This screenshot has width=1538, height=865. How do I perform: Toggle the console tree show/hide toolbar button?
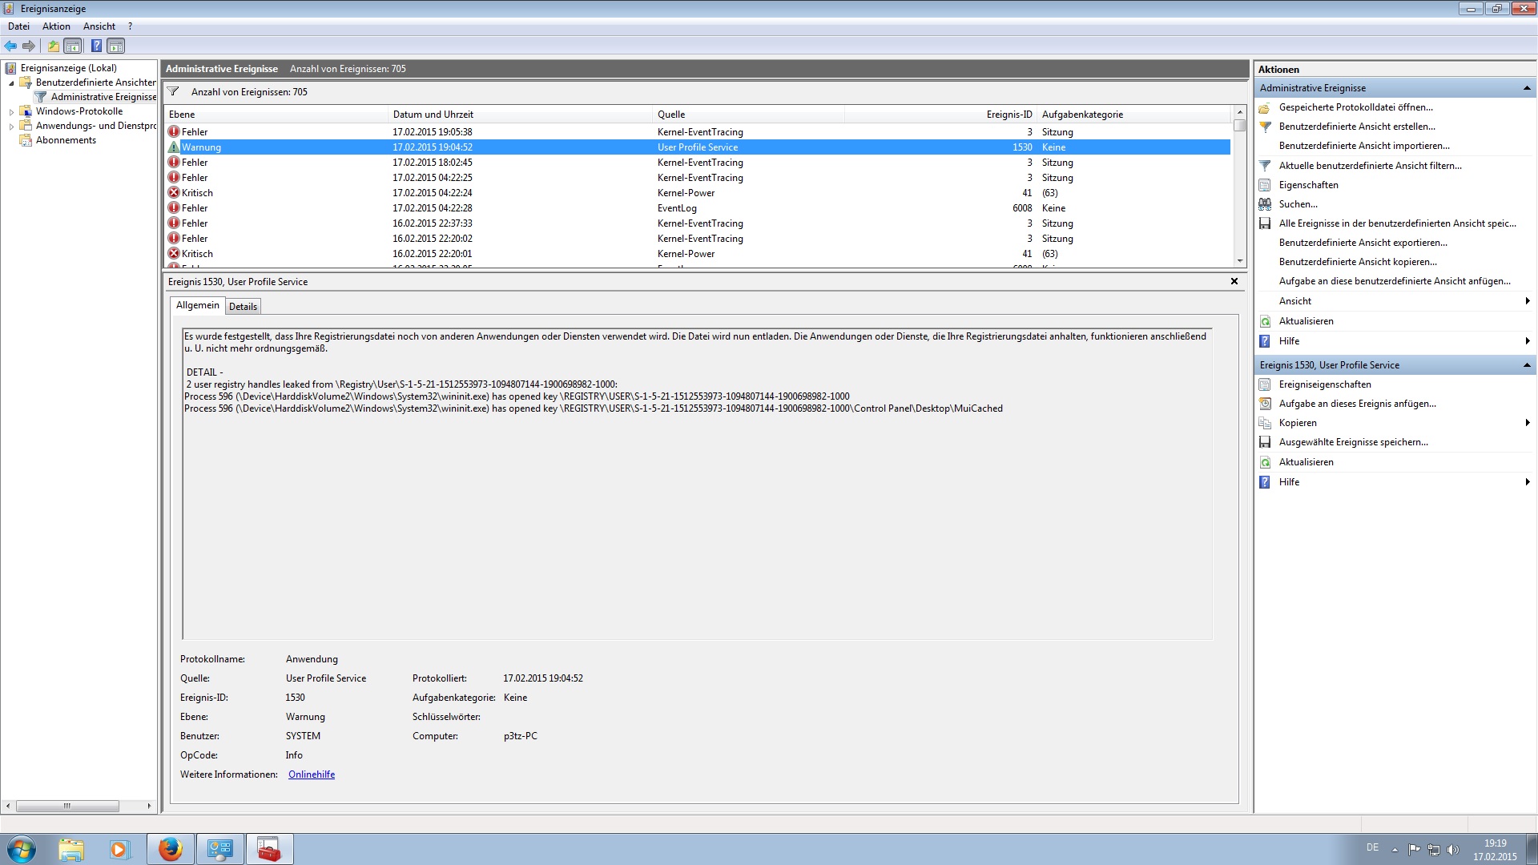click(73, 46)
